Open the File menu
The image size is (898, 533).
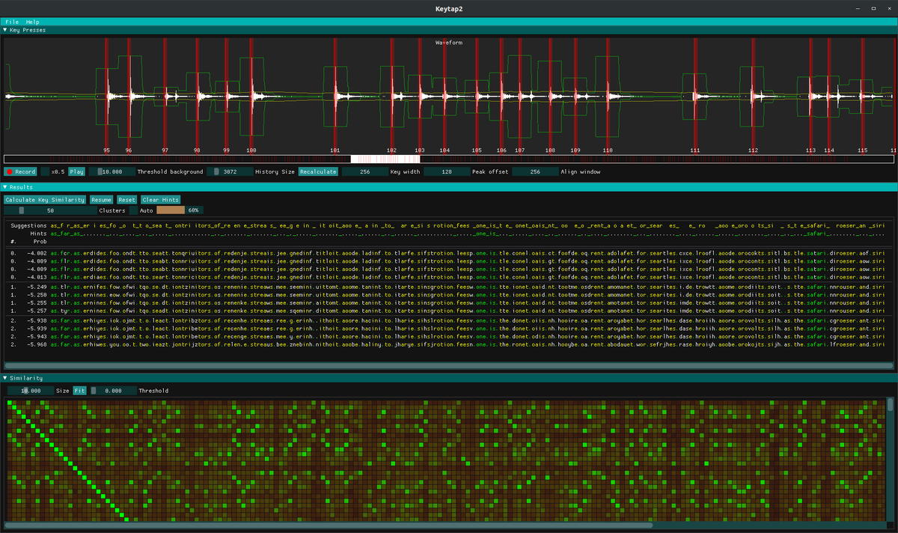[x=10, y=21]
